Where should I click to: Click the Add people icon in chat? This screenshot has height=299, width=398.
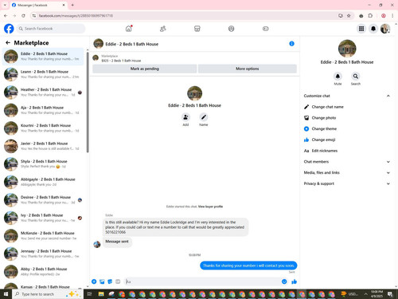pos(185,117)
